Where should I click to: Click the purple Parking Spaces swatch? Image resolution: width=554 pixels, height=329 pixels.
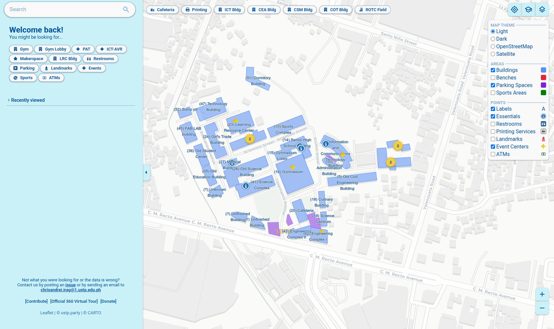(x=543, y=85)
